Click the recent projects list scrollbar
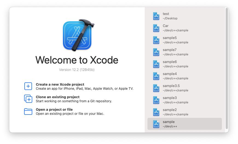Image resolution: width=238 pixels, height=144 pixels. [x=227, y=68]
